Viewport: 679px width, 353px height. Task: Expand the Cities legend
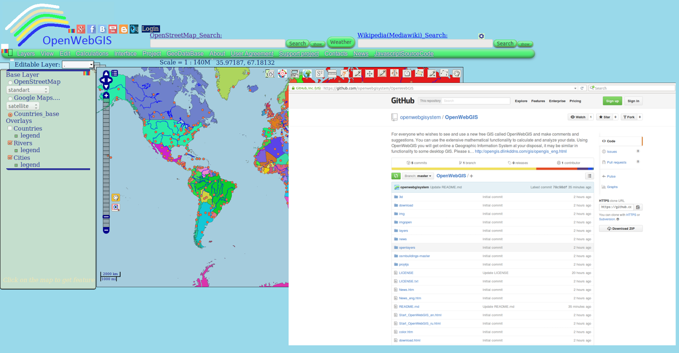point(16,165)
